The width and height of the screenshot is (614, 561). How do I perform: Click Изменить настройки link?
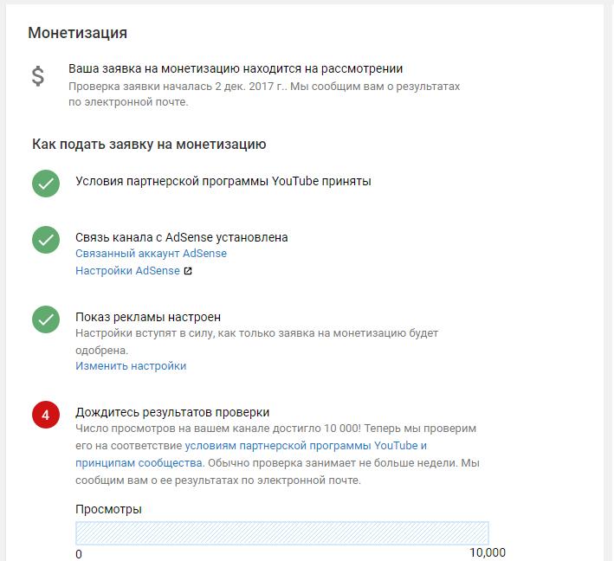pos(131,366)
